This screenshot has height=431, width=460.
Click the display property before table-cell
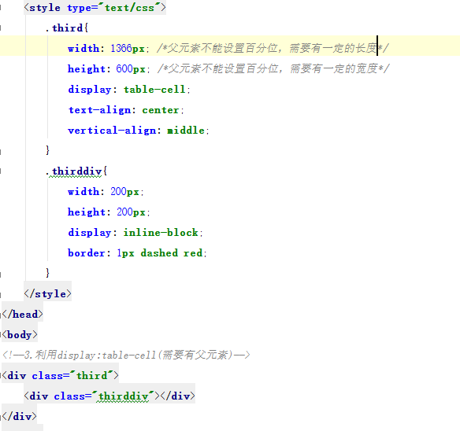pyautogui.click(x=90, y=90)
